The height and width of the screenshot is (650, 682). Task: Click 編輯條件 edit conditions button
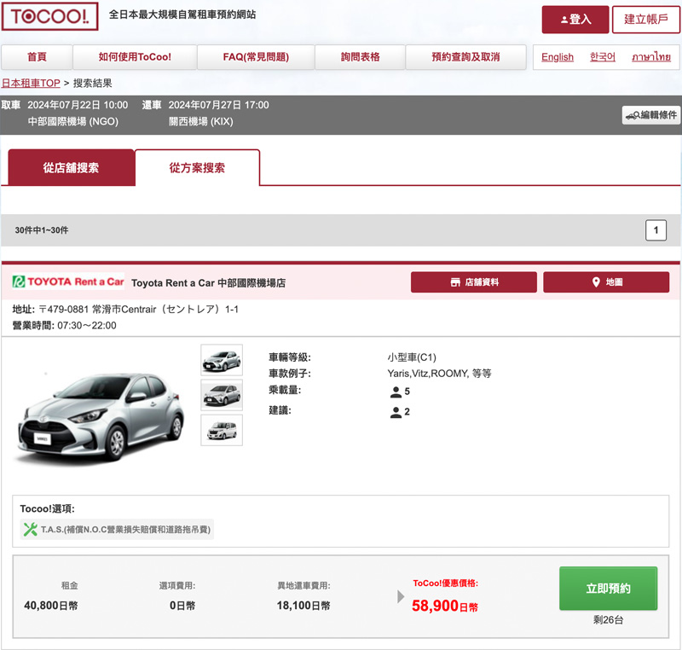tap(651, 115)
